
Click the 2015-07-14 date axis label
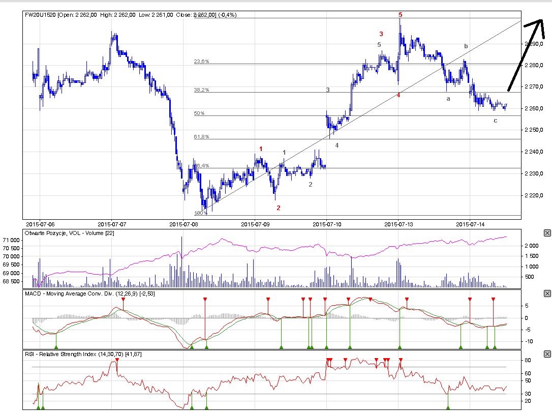click(x=470, y=224)
